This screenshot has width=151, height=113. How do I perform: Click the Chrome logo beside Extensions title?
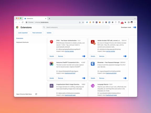click(17, 27)
